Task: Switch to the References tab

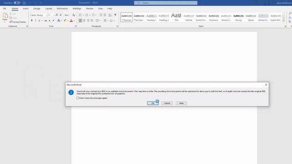Action: pos(62,9)
